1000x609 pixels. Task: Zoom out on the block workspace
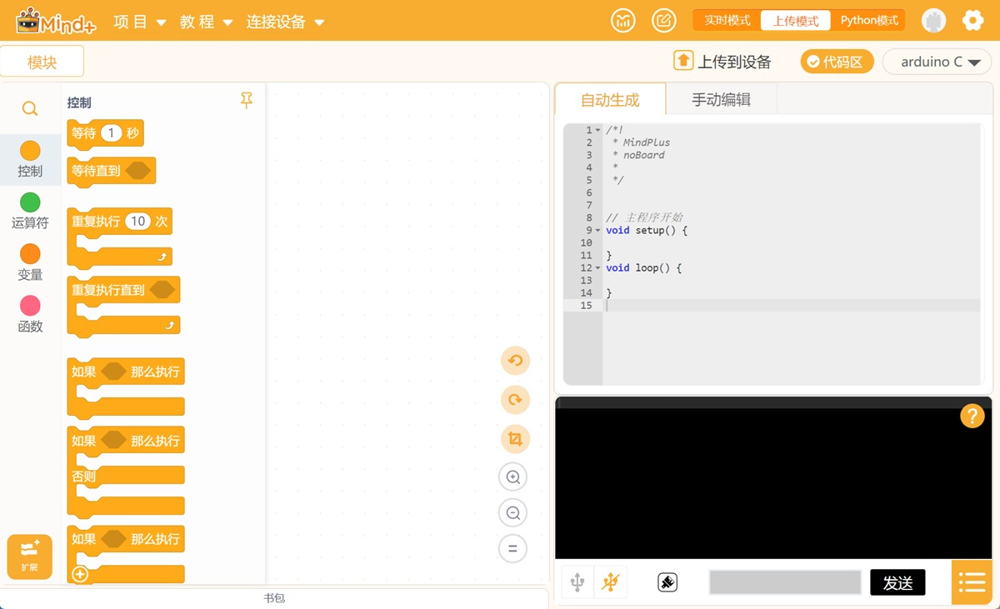[513, 513]
